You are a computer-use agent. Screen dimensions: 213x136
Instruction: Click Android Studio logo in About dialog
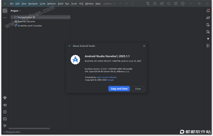pos(75,60)
